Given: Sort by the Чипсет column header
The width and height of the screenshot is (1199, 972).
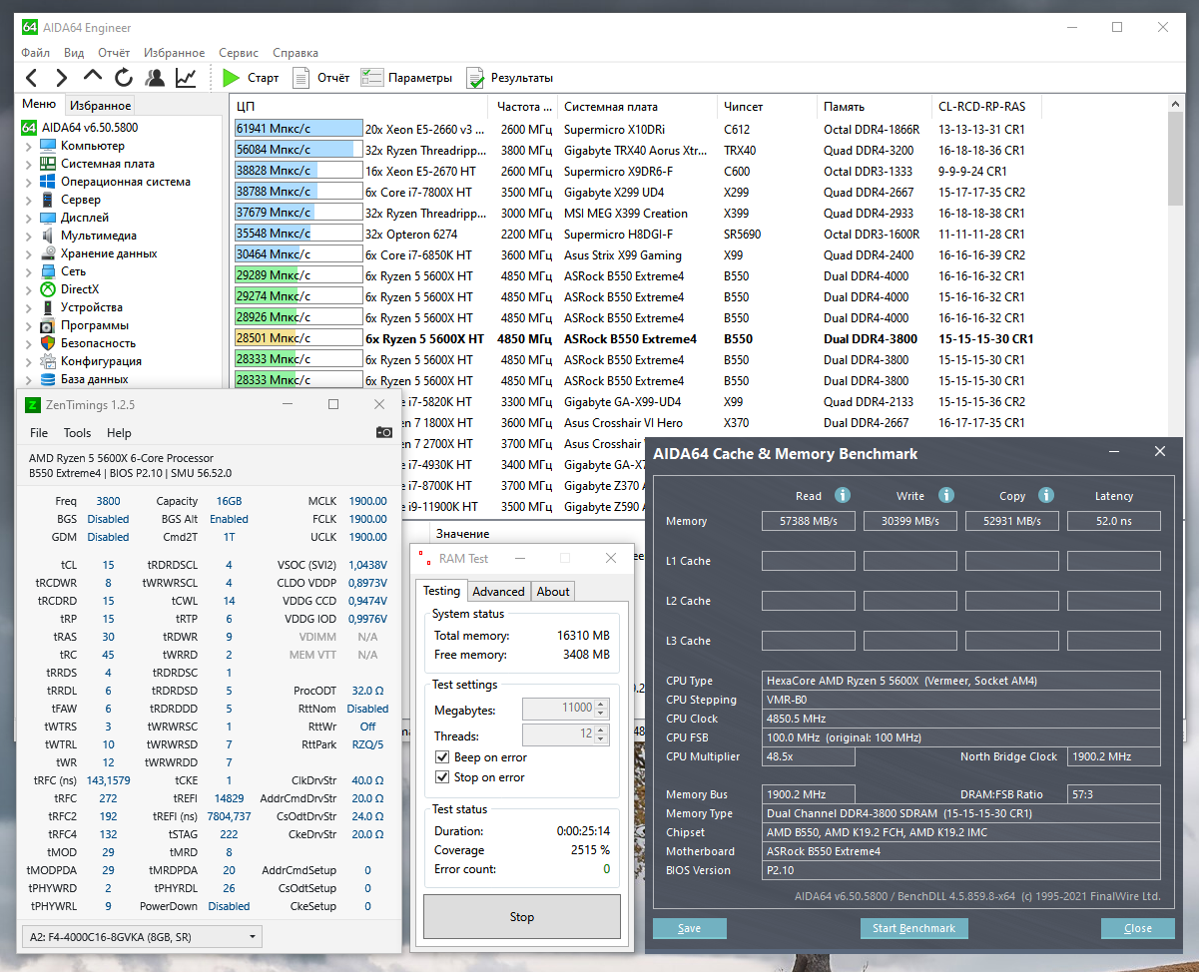Looking at the screenshot, I should point(767,107).
